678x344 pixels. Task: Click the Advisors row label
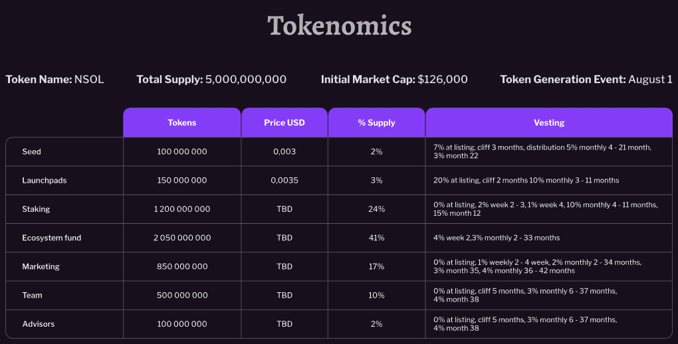[39, 324]
